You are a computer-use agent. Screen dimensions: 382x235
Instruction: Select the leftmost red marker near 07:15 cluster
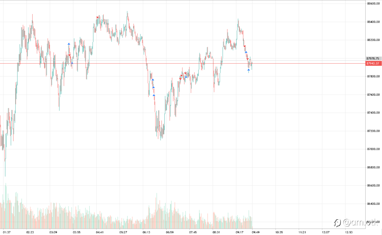pyautogui.click(x=180, y=79)
